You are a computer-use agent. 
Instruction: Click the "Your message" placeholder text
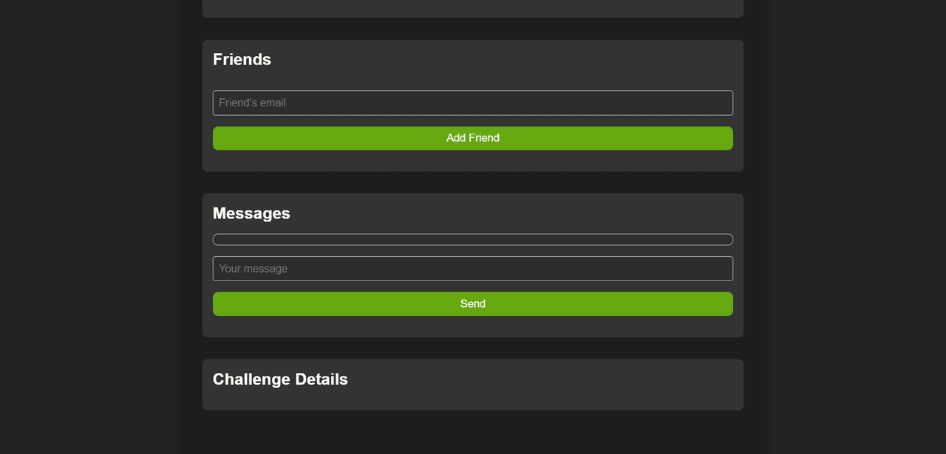click(253, 269)
